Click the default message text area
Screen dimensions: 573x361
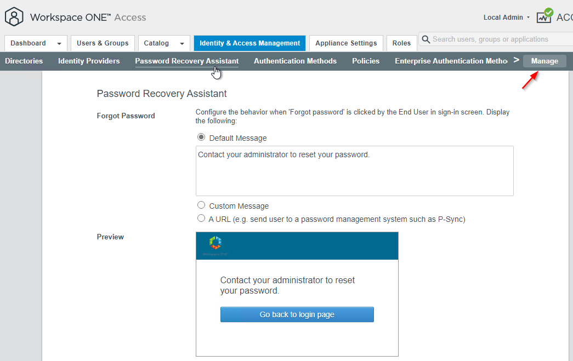point(354,171)
